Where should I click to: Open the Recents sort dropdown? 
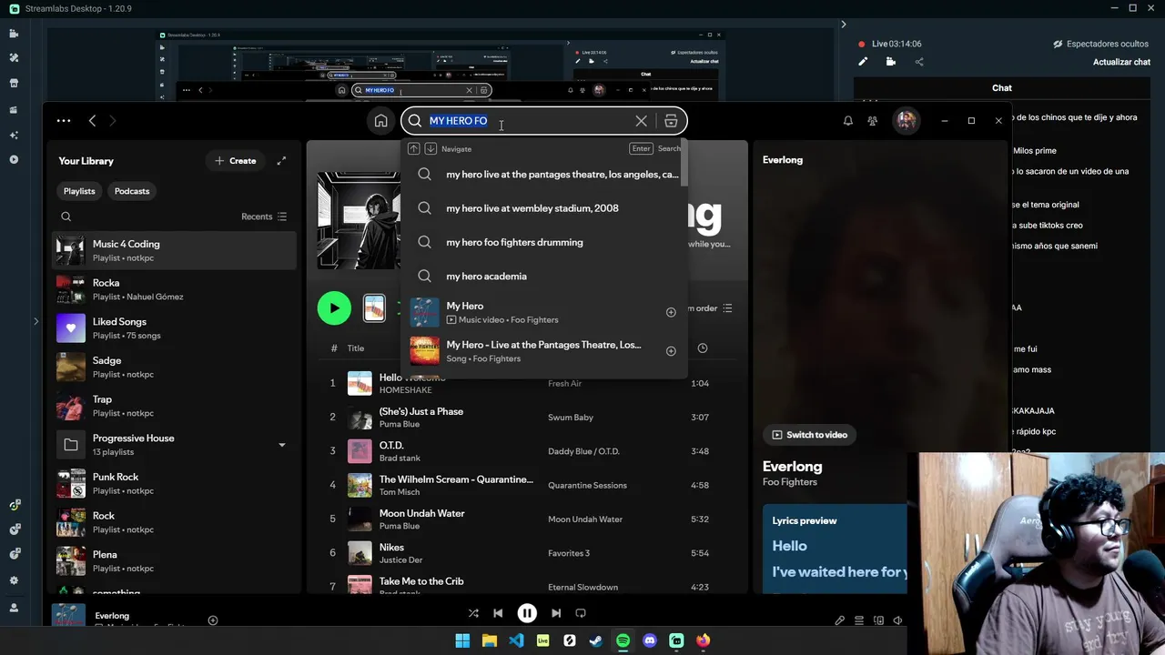[x=264, y=217]
